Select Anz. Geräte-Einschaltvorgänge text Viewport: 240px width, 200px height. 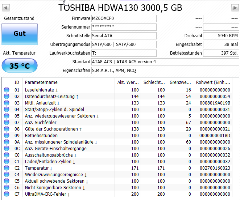[56, 149]
